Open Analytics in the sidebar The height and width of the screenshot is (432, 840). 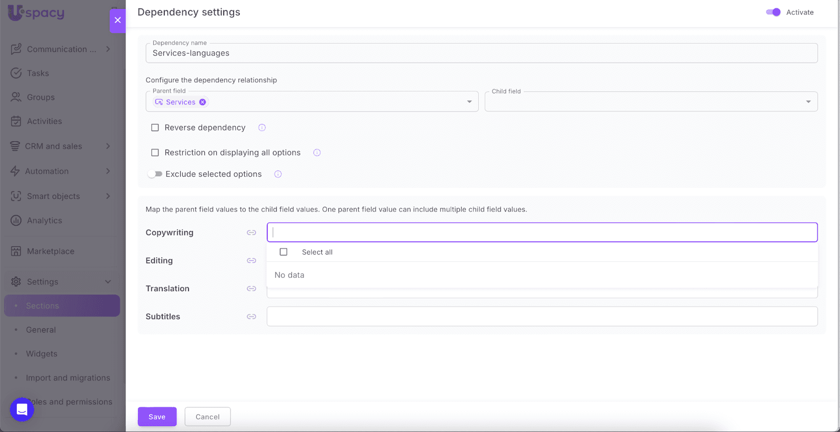click(45, 220)
